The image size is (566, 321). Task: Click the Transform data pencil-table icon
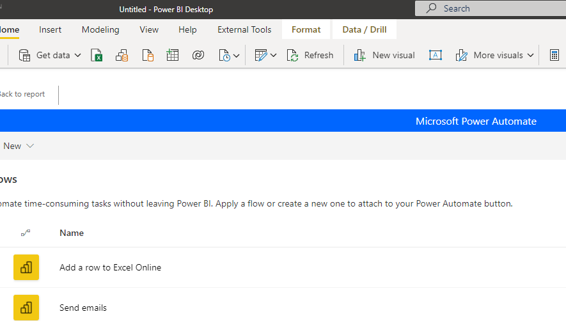coord(261,55)
